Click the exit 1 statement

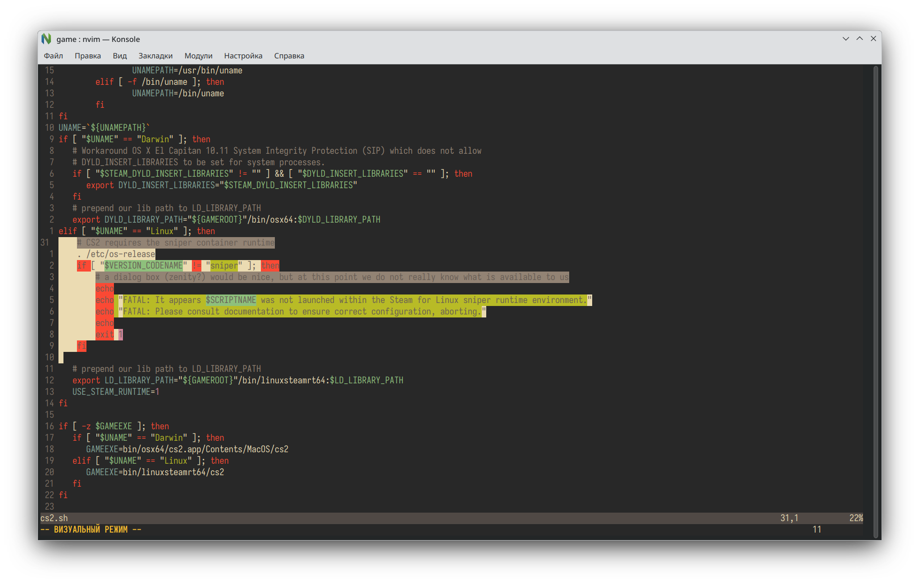point(109,334)
